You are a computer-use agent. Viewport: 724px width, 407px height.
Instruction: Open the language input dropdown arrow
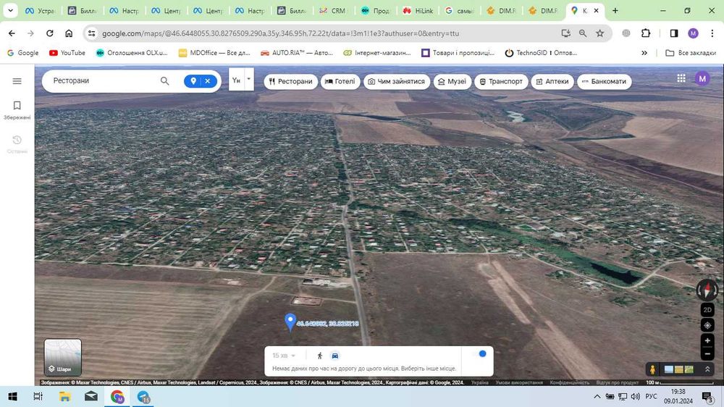coord(249,79)
